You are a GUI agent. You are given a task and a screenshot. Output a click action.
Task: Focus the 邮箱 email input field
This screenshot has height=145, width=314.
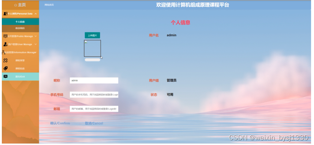tap(94, 109)
